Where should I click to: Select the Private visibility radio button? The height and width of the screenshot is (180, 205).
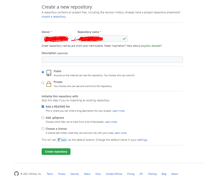pyautogui.click(x=43, y=83)
